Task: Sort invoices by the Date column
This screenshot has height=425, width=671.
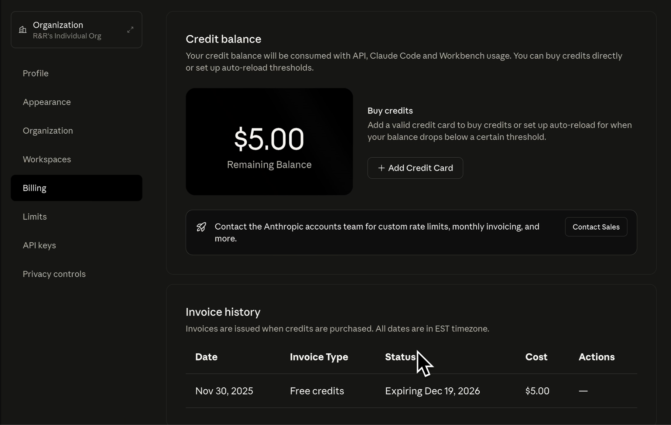Action: point(206,357)
